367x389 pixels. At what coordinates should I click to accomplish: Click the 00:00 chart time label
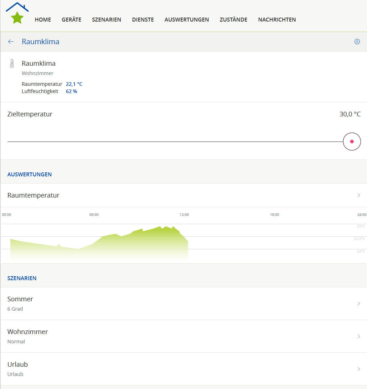pyautogui.click(x=6, y=214)
